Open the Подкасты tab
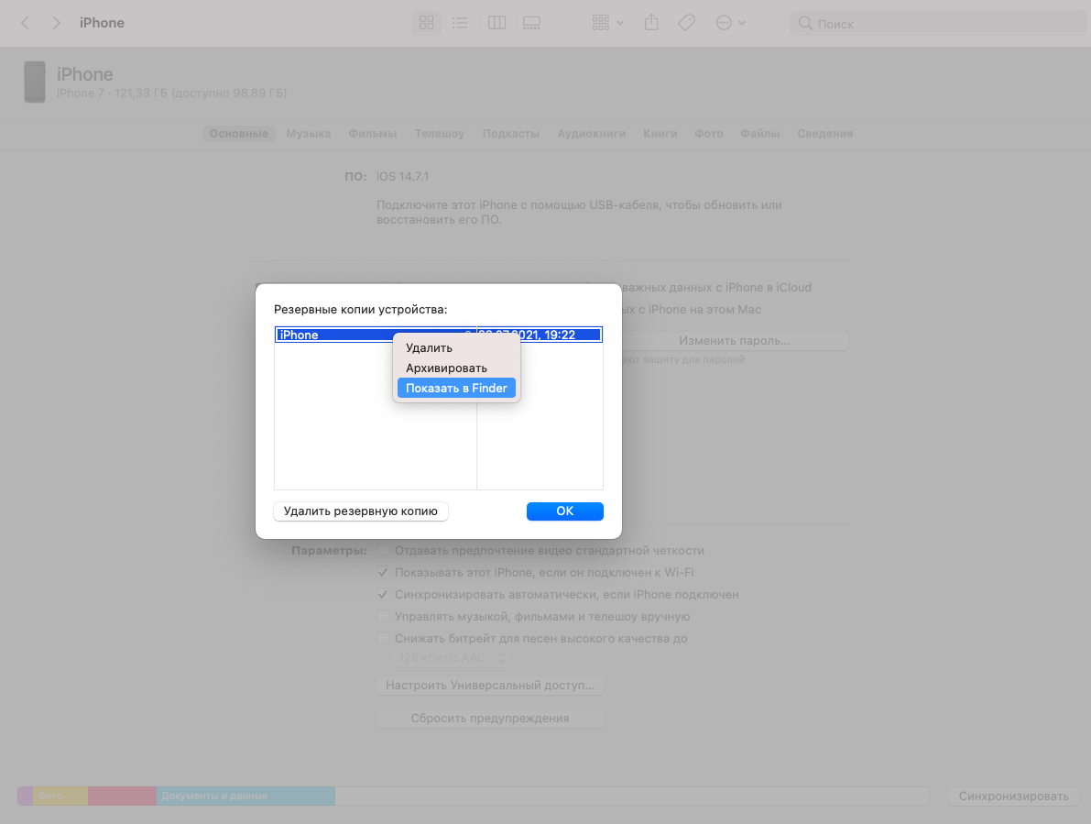 tap(511, 134)
